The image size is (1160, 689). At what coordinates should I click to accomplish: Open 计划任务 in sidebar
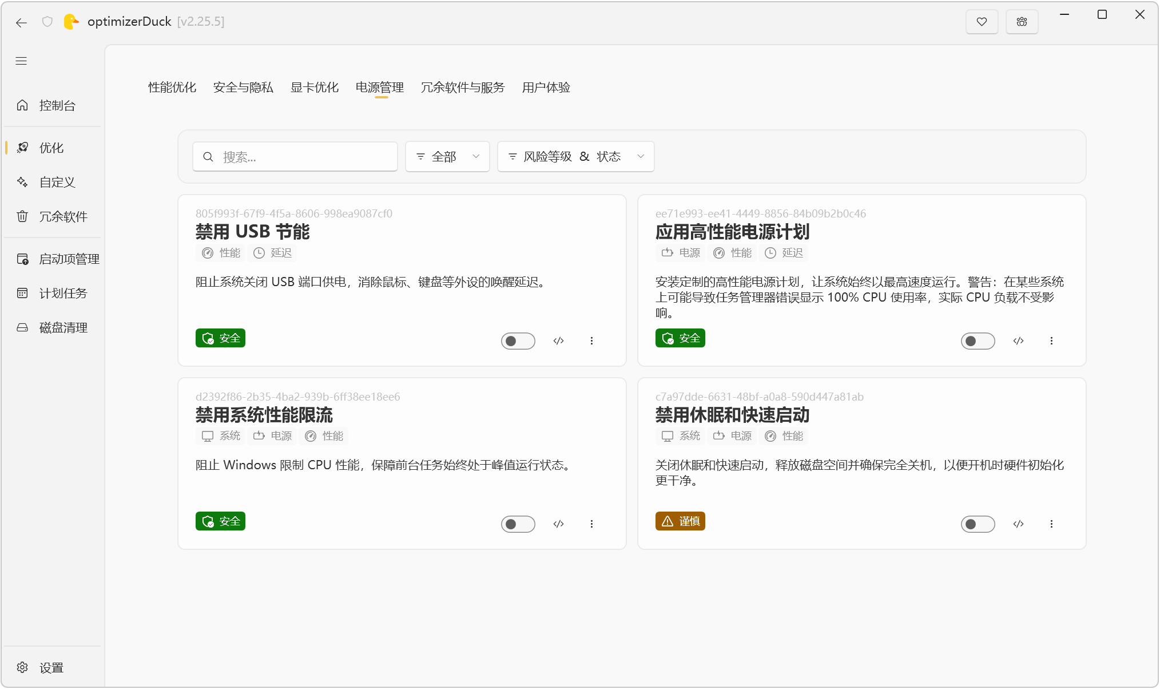click(53, 293)
